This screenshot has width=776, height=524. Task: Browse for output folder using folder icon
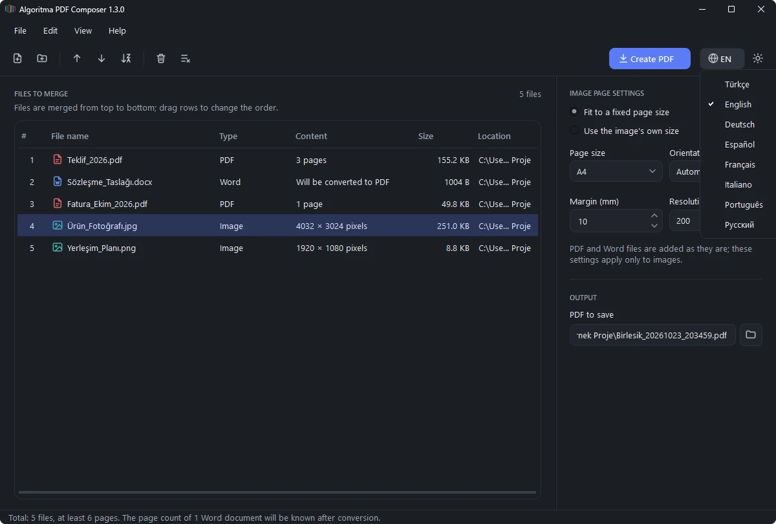751,335
